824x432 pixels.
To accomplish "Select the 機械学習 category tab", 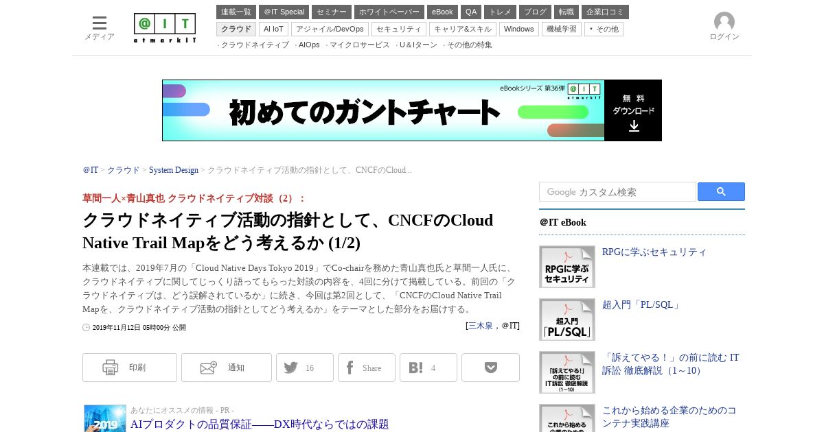I will [562, 29].
